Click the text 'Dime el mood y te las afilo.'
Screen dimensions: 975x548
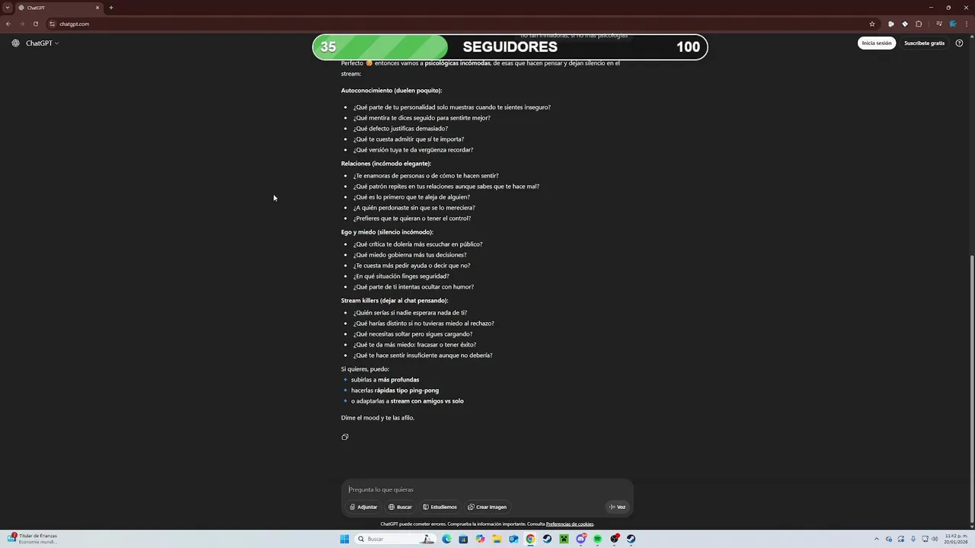(x=378, y=418)
